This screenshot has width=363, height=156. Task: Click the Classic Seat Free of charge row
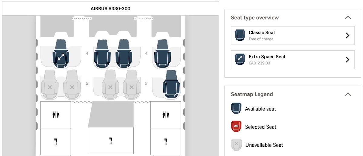pos(293,36)
